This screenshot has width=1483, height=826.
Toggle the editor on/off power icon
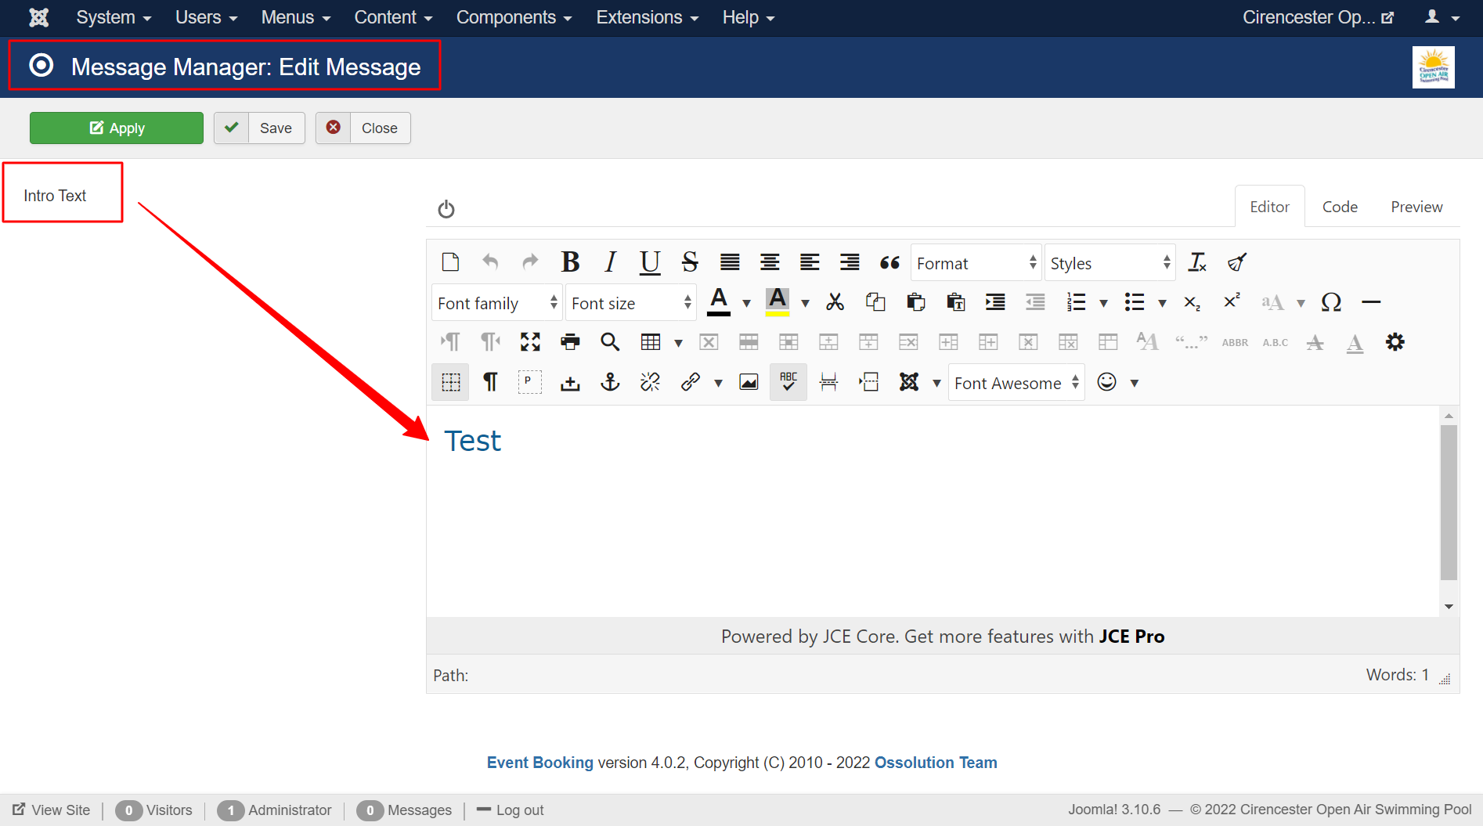tap(446, 209)
